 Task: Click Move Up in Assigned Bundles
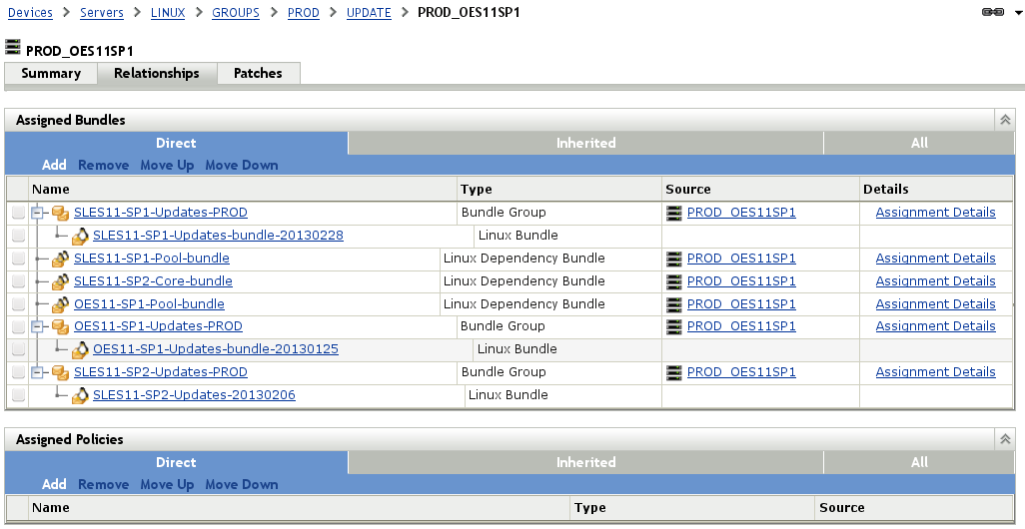pyautogui.click(x=168, y=166)
